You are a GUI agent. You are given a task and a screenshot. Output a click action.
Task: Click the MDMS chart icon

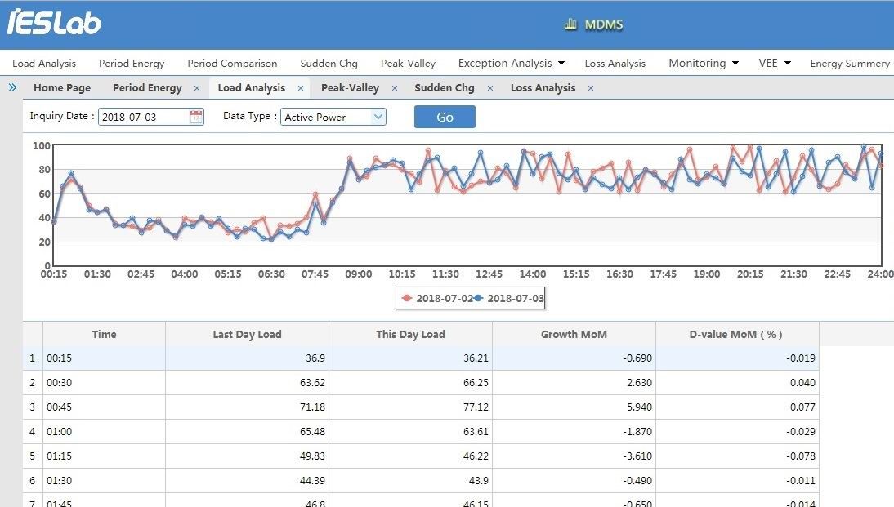(570, 24)
